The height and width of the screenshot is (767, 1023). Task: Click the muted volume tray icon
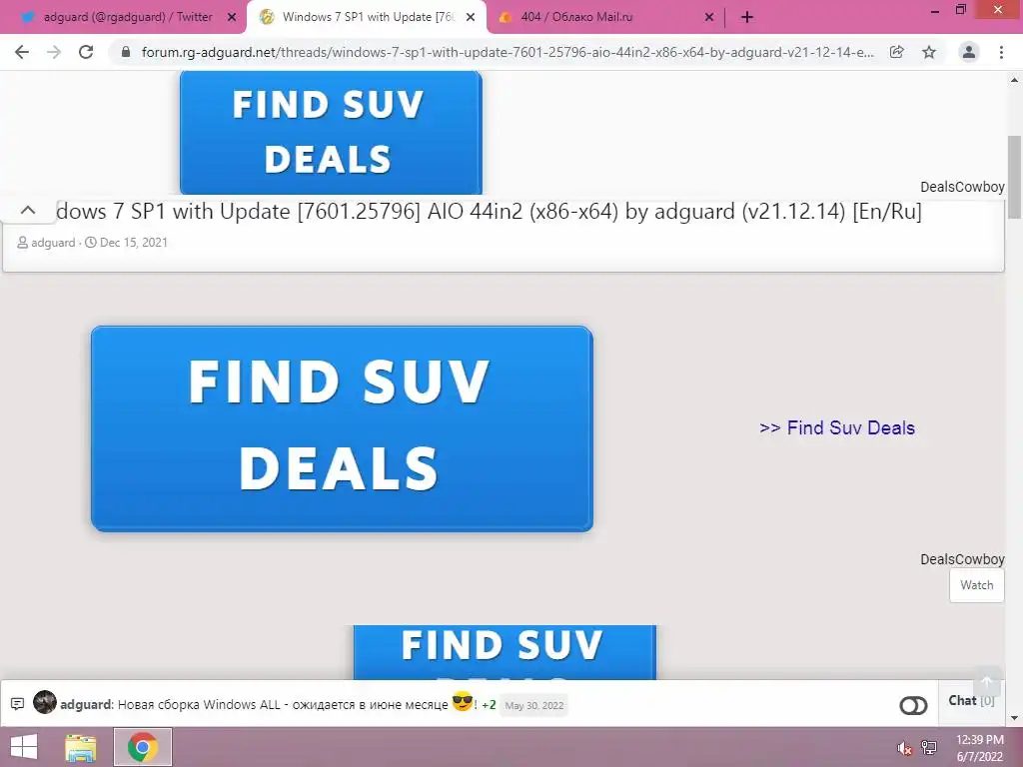point(904,749)
